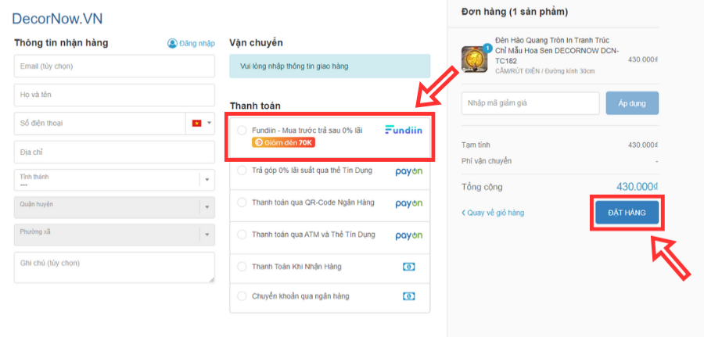This screenshot has width=704, height=337.
Task: Choose Chuyển khoản qua ngân hàng payment
Action: [242, 296]
